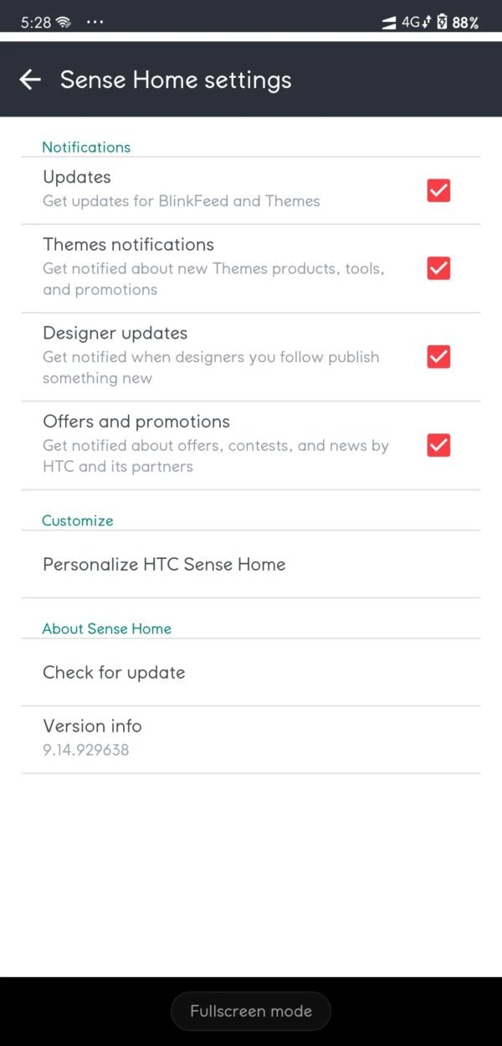Image resolution: width=502 pixels, height=1046 pixels.
Task: Tap the Version info entry
Action: pos(251,739)
